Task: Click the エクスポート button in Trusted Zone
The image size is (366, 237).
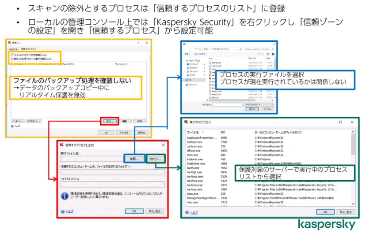Action: tap(34, 122)
